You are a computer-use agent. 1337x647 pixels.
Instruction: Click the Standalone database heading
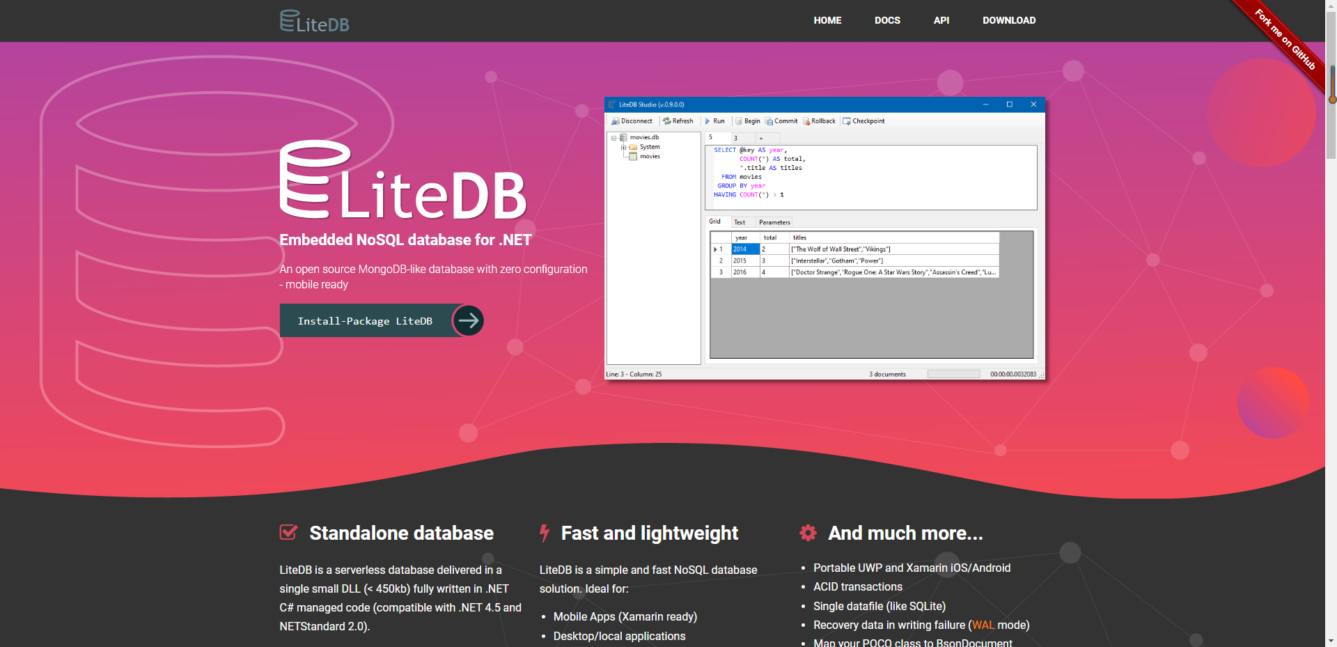click(x=401, y=533)
